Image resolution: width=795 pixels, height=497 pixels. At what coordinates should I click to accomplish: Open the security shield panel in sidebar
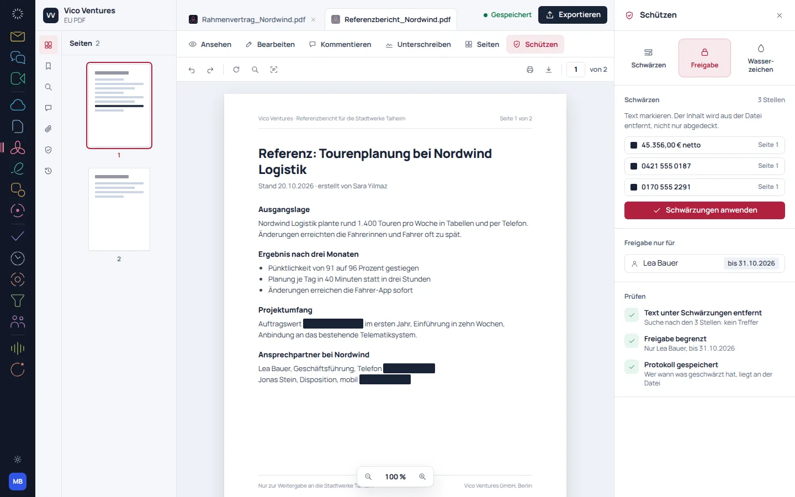[x=49, y=150]
